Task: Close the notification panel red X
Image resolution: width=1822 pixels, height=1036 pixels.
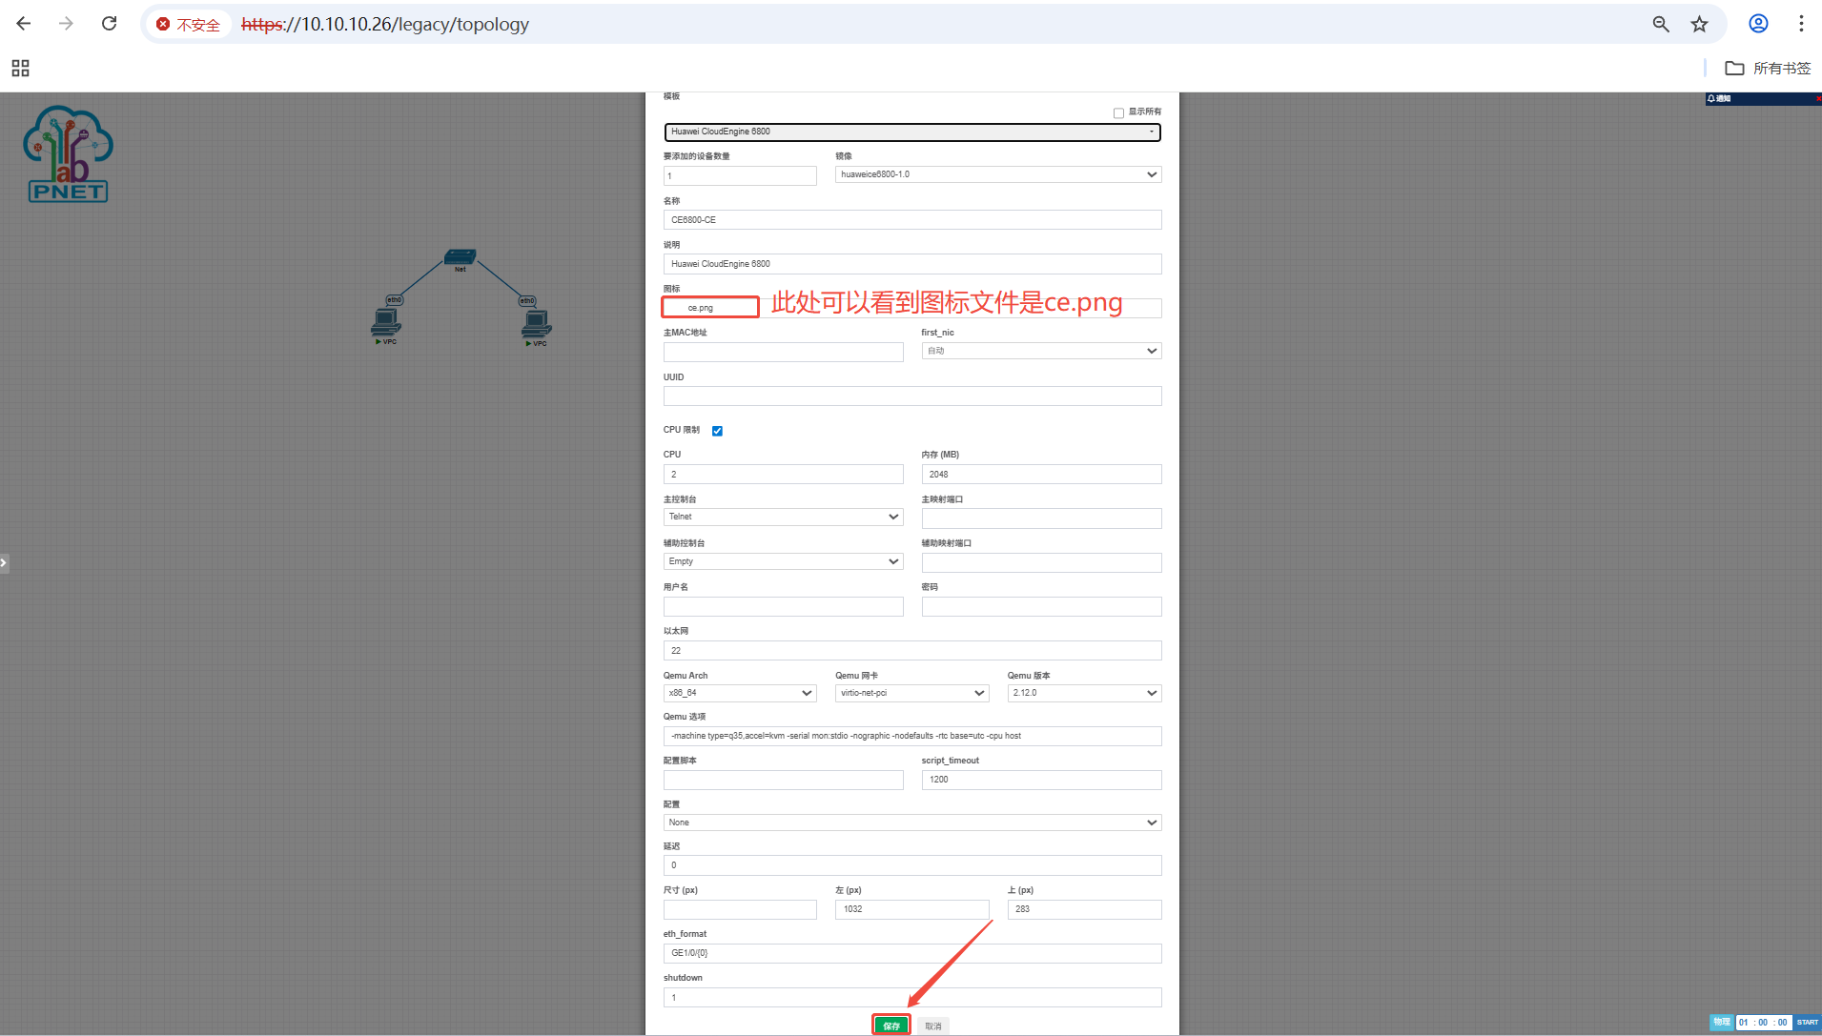Action: [x=1818, y=98]
